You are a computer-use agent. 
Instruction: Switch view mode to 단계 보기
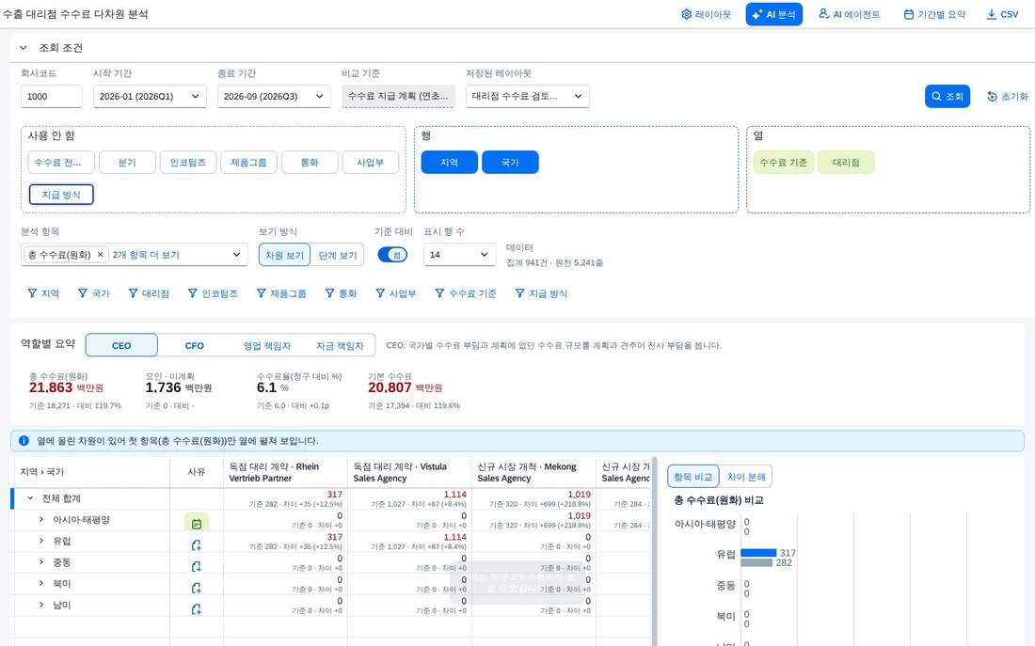(337, 255)
